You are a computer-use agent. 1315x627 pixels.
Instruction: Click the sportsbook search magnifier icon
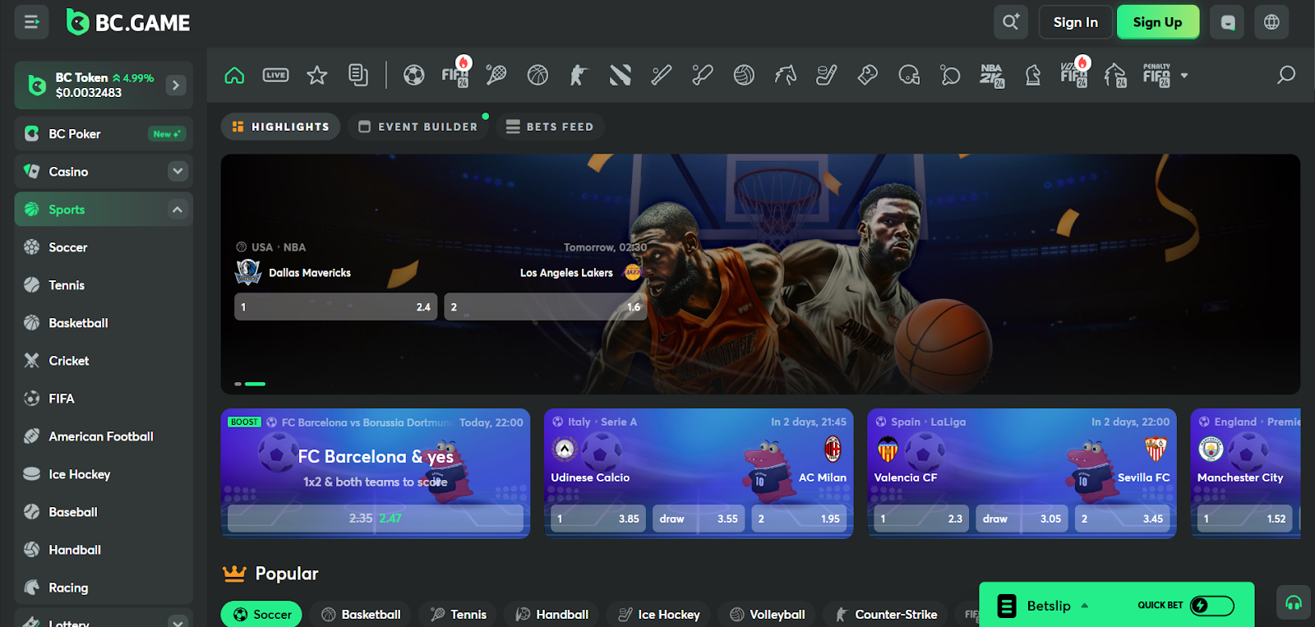click(1286, 76)
